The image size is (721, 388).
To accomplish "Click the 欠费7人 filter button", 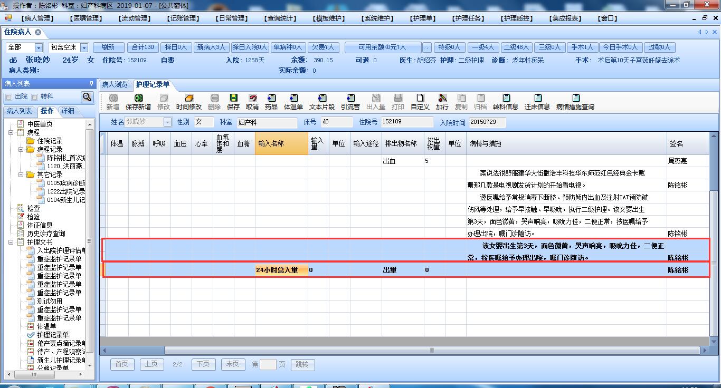I will click(322, 47).
